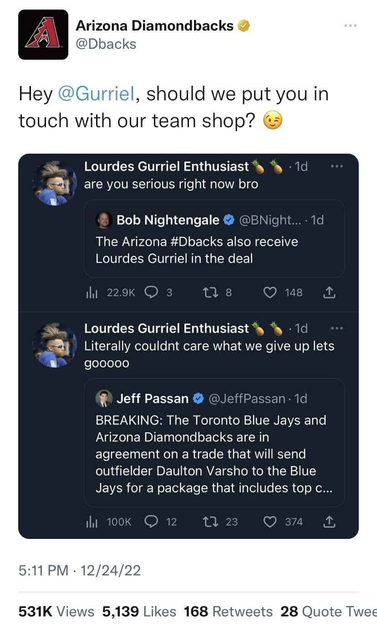Open the main tweet's three-dot menu

(350, 26)
